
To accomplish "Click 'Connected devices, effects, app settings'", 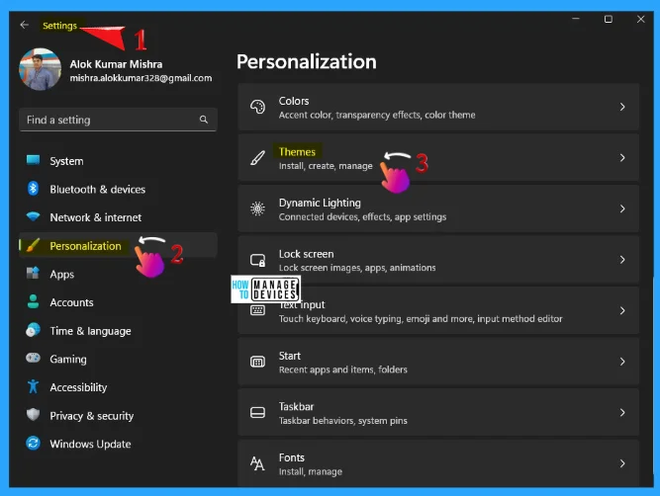I will pyautogui.click(x=362, y=217).
